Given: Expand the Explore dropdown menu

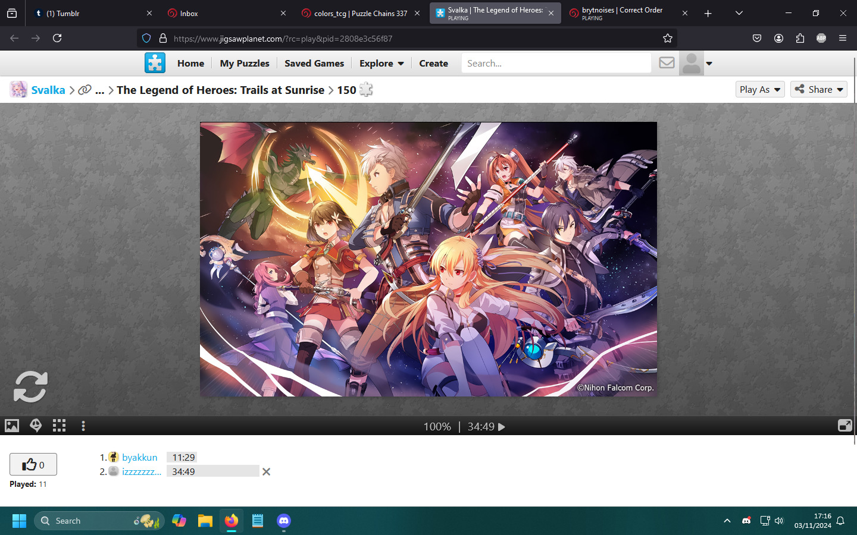Looking at the screenshot, I should tap(381, 63).
